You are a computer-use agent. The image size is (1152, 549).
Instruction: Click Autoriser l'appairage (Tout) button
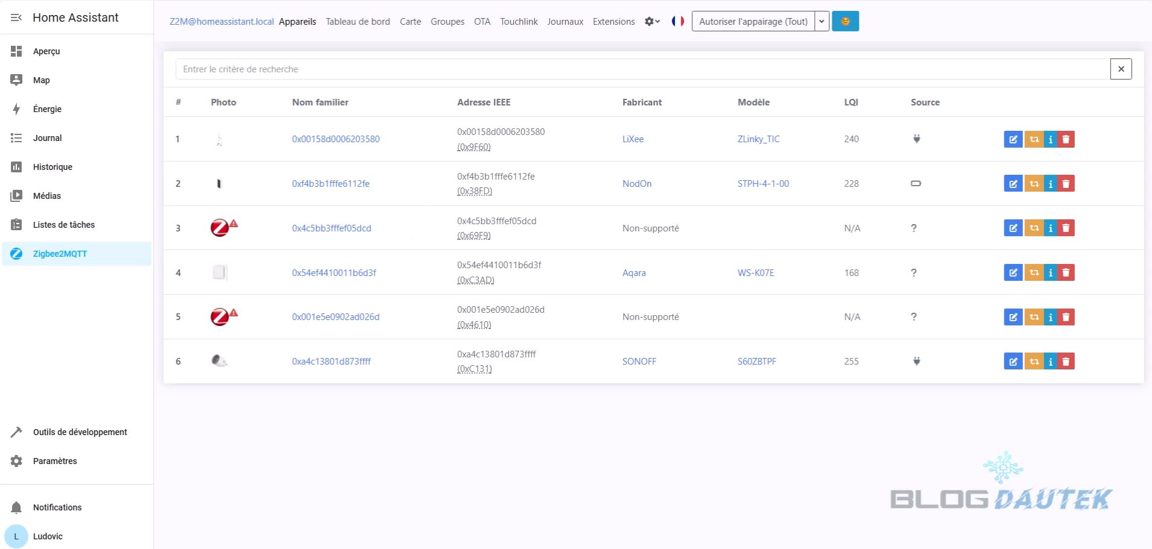(753, 22)
